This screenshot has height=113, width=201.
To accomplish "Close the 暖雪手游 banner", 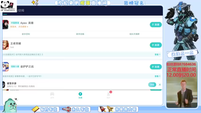I will pyautogui.click(x=160, y=85).
